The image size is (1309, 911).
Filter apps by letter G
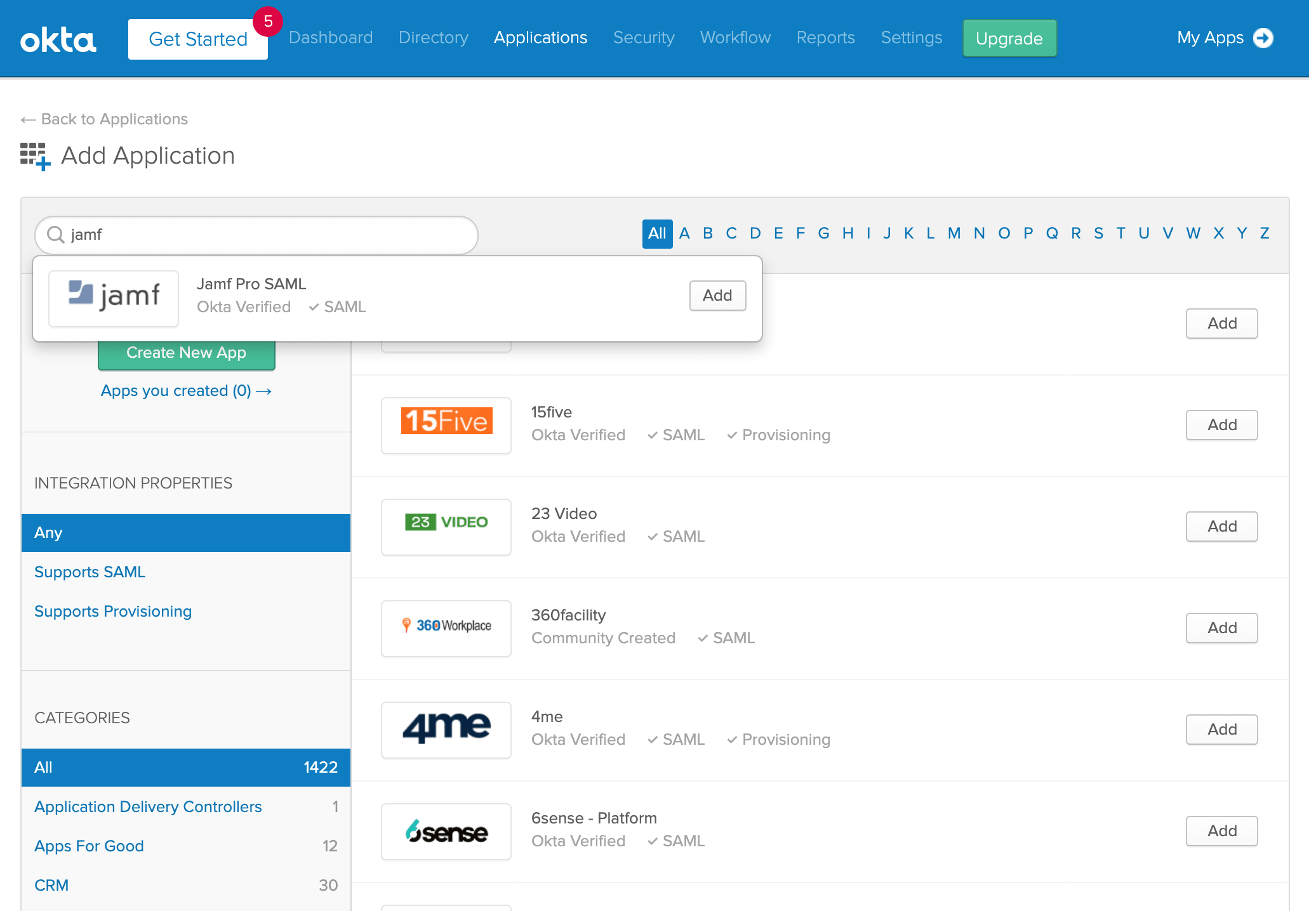pyautogui.click(x=824, y=233)
